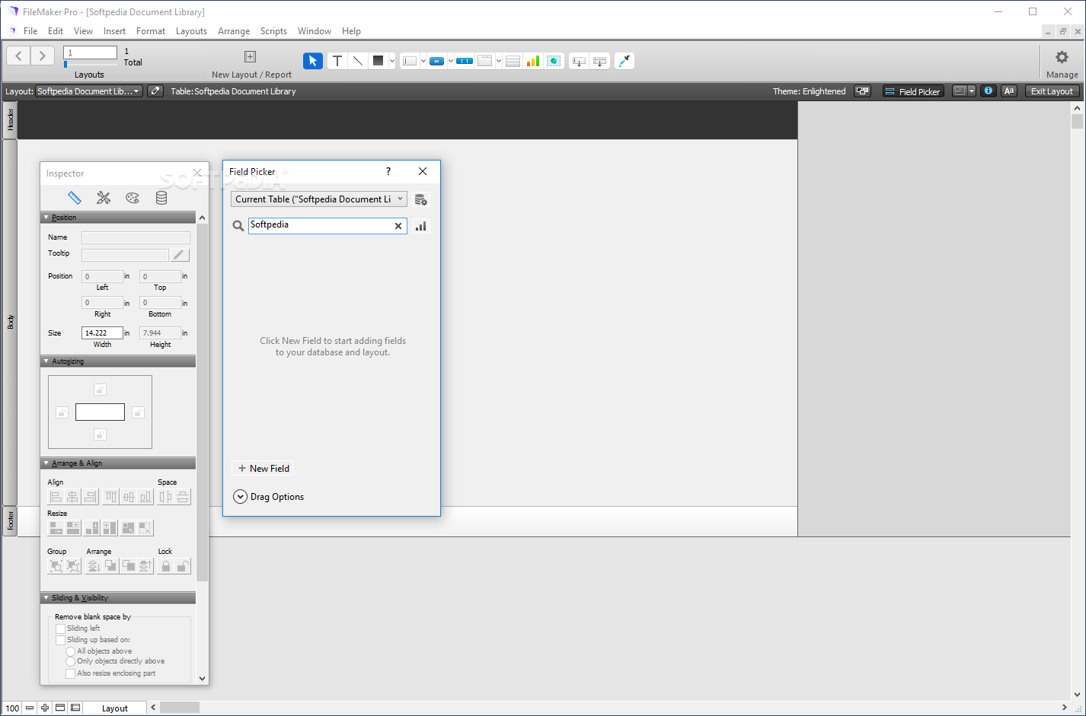Collapse the Sliding & Visibility section
The height and width of the screenshot is (716, 1086).
pyautogui.click(x=46, y=598)
